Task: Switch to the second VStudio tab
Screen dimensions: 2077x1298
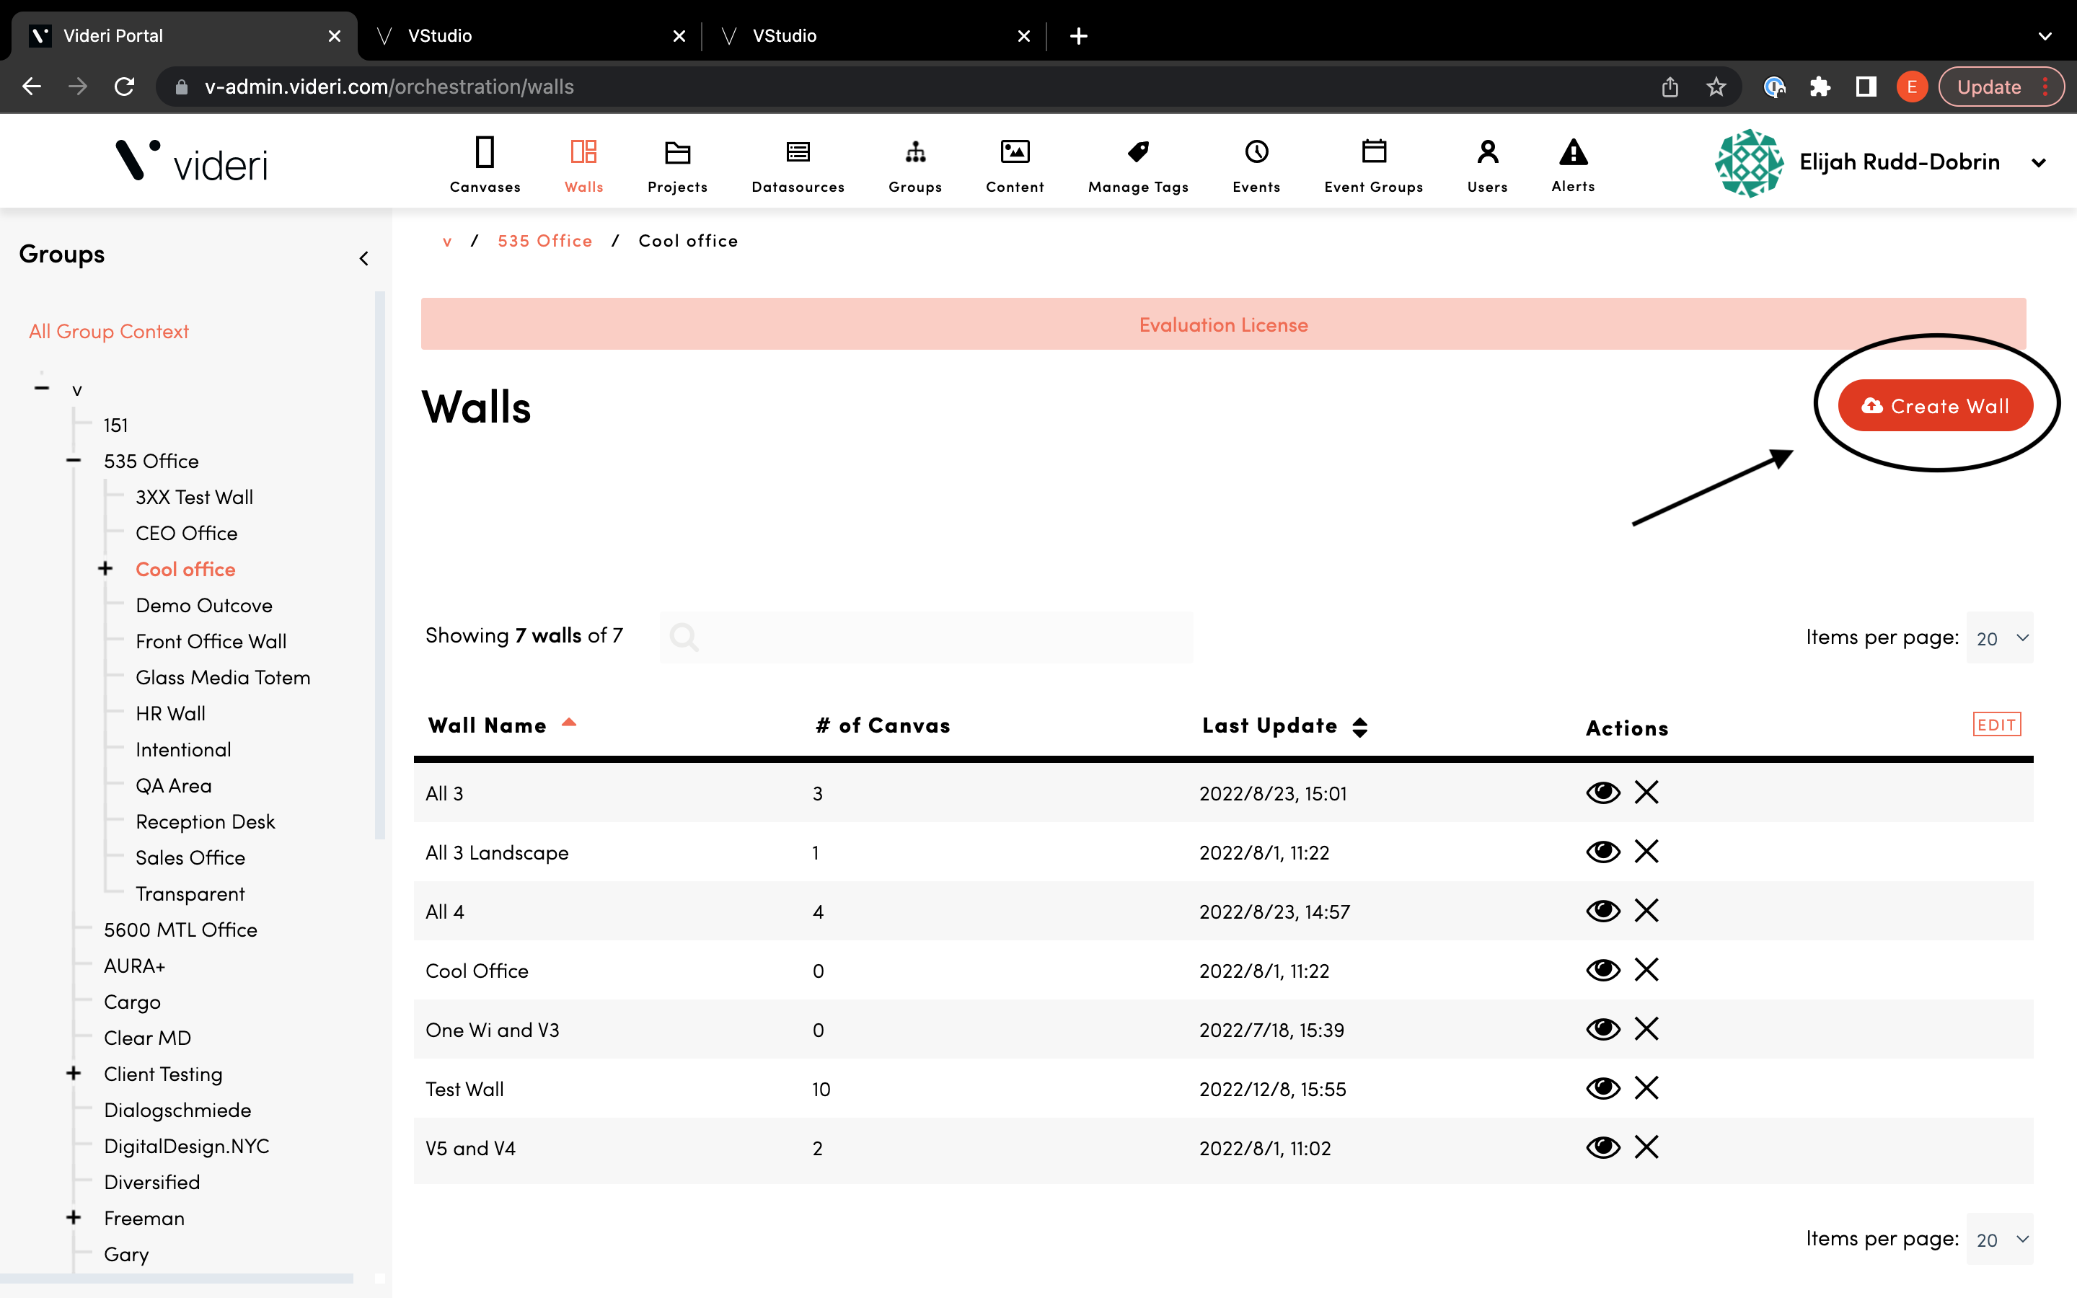Action: click(530, 36)
